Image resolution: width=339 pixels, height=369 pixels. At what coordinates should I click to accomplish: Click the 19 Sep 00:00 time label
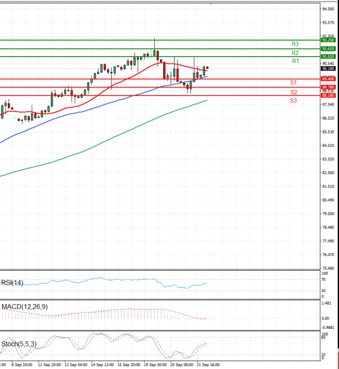[155, 365]
